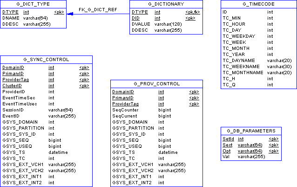Select ProviderTag in G_PROV_CONTROL

pos(125,104)
